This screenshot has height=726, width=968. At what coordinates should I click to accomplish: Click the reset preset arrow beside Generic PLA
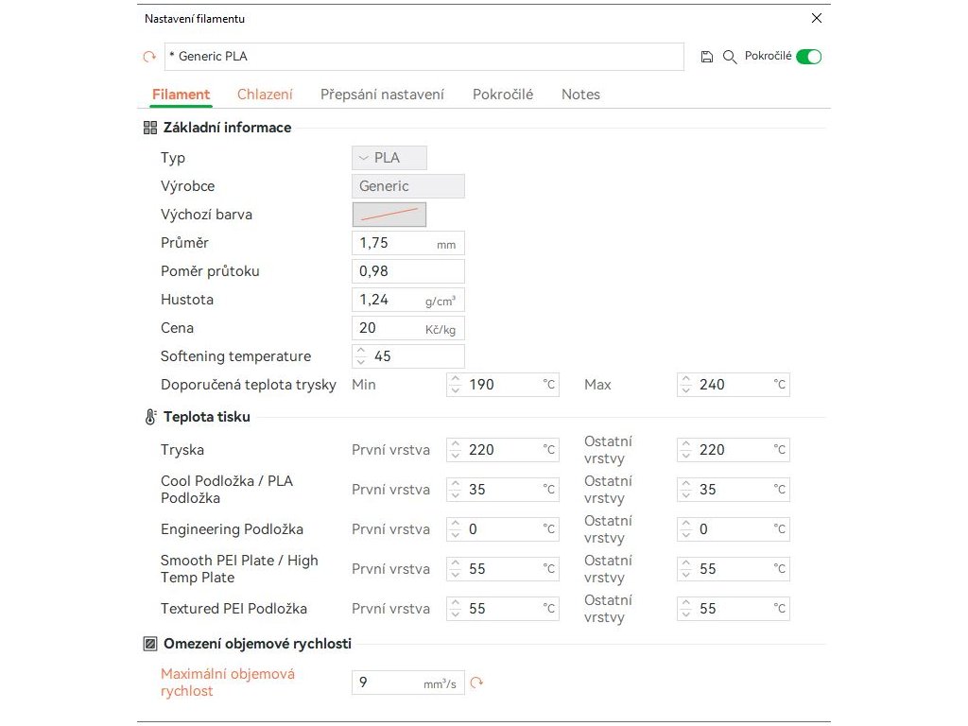149,57
